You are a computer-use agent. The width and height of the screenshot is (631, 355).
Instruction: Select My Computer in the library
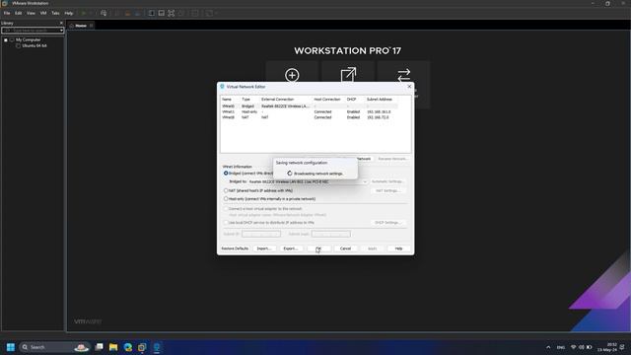pos(28,39)
